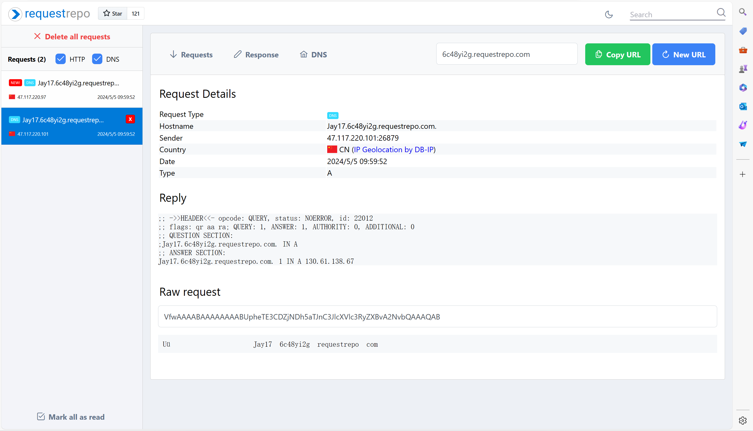This screenshot has height=431, width=753.
Task: Click Requests (2) label
Action: [x=27, y=59]
